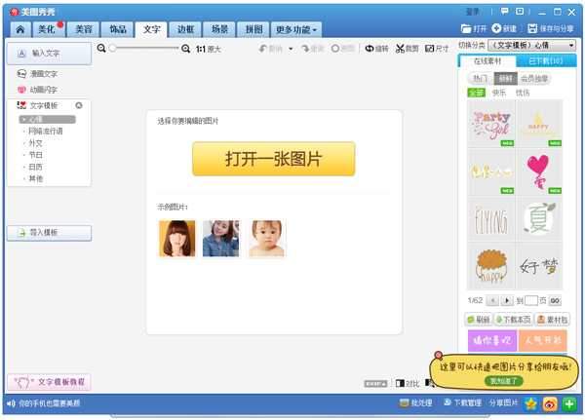Collapse the 文字模板 panel
The height and width of the screenshot is (420, 585).
click(79, 105)
